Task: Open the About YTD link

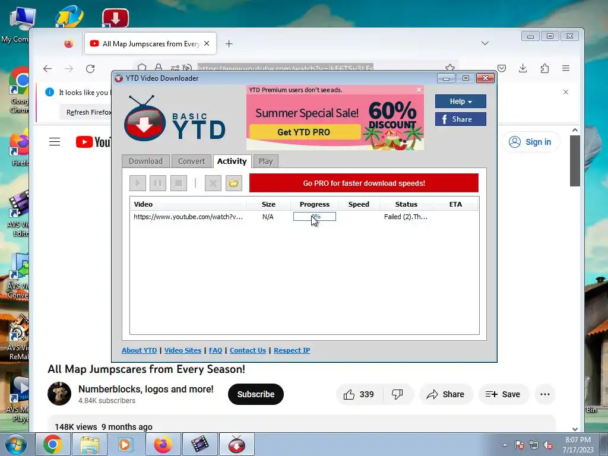Action: click(139, 350)
